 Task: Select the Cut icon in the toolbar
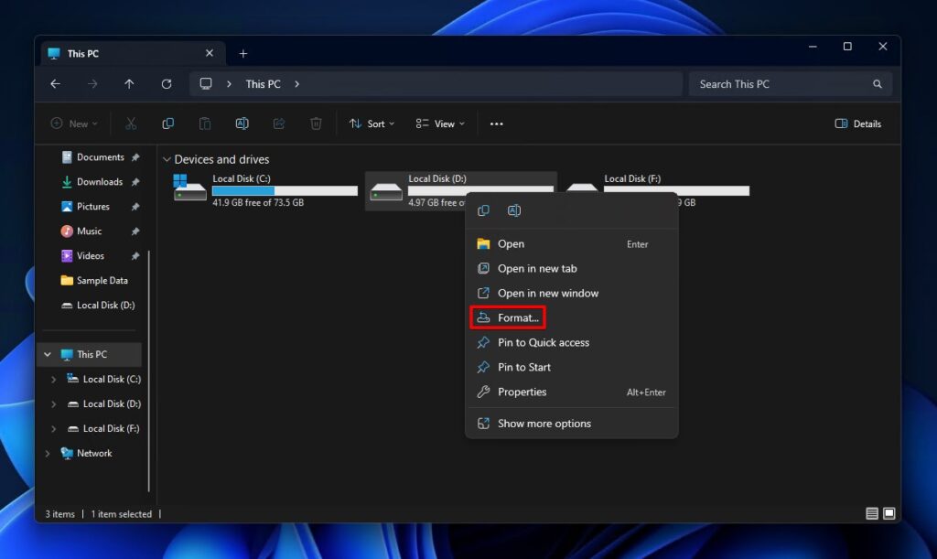131,124
